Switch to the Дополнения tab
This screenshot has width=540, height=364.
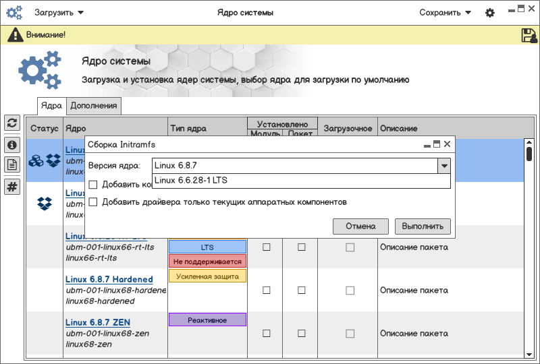(94, 105)
